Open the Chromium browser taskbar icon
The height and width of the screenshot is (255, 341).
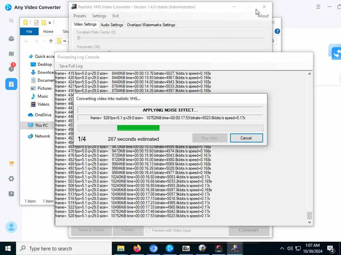tap(153, 248)
